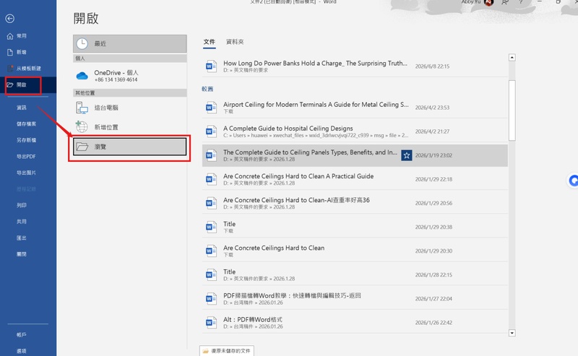The height and width of the screenshot is (356, 578).
Task: Open Are Concrete Ceilings Hard to Clean A Practical Guide
Action: 355,179
